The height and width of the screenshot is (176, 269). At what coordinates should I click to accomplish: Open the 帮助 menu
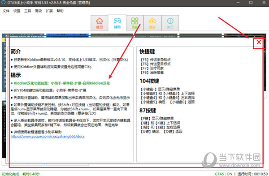60,11
